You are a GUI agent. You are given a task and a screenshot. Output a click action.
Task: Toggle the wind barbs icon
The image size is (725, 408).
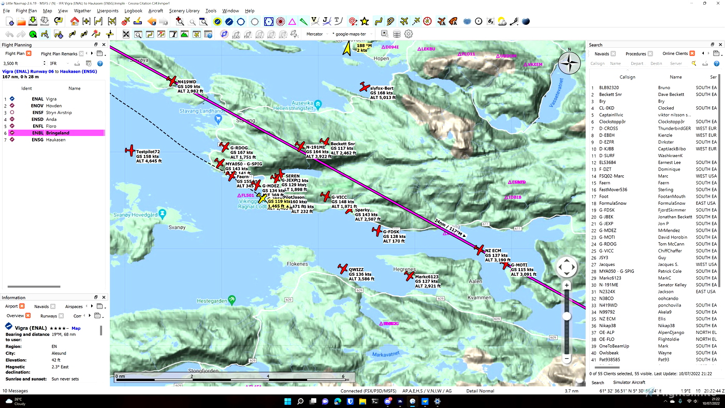pyautogui.click(x=514, y=21)
